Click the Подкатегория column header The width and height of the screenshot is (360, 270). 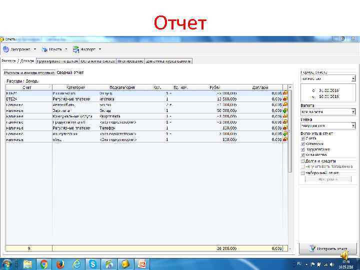click(122, 87)
